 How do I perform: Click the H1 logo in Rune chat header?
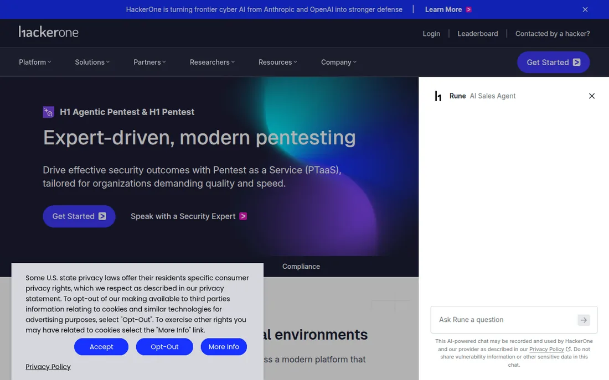438,96
